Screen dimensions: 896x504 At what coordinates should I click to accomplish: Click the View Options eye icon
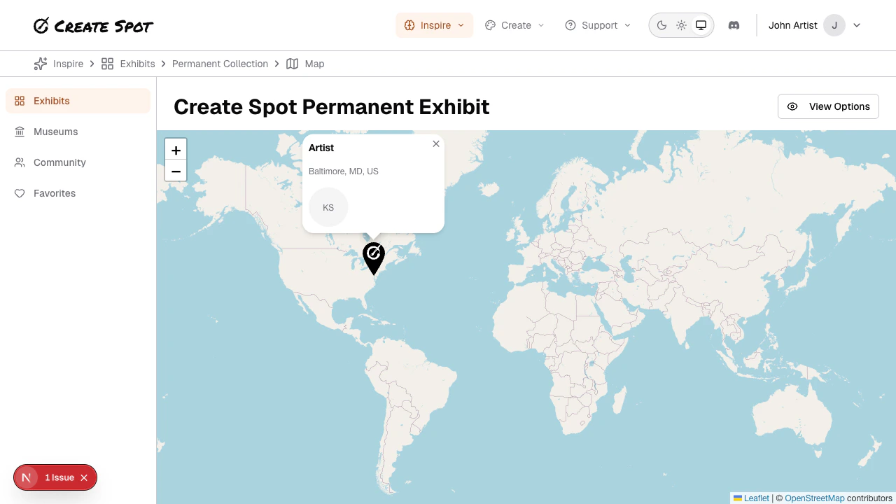(792, 106)
